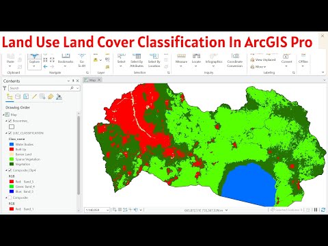This screenshot has height=246, width=328.
Task: Select the Composite_Clip4 layer name
Action: point(24,170)
